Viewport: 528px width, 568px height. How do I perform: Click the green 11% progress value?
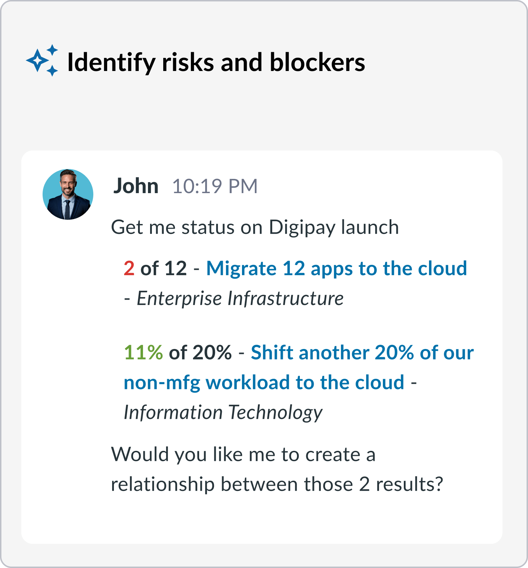[x=143, y=353]
